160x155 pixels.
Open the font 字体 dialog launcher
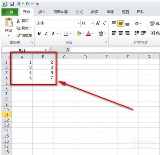click(106, 42)
